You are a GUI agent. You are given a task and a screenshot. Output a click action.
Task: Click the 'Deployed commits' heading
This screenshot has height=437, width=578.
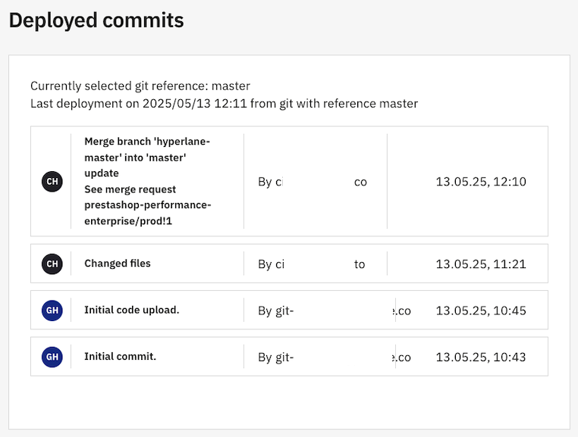point(96,20)
